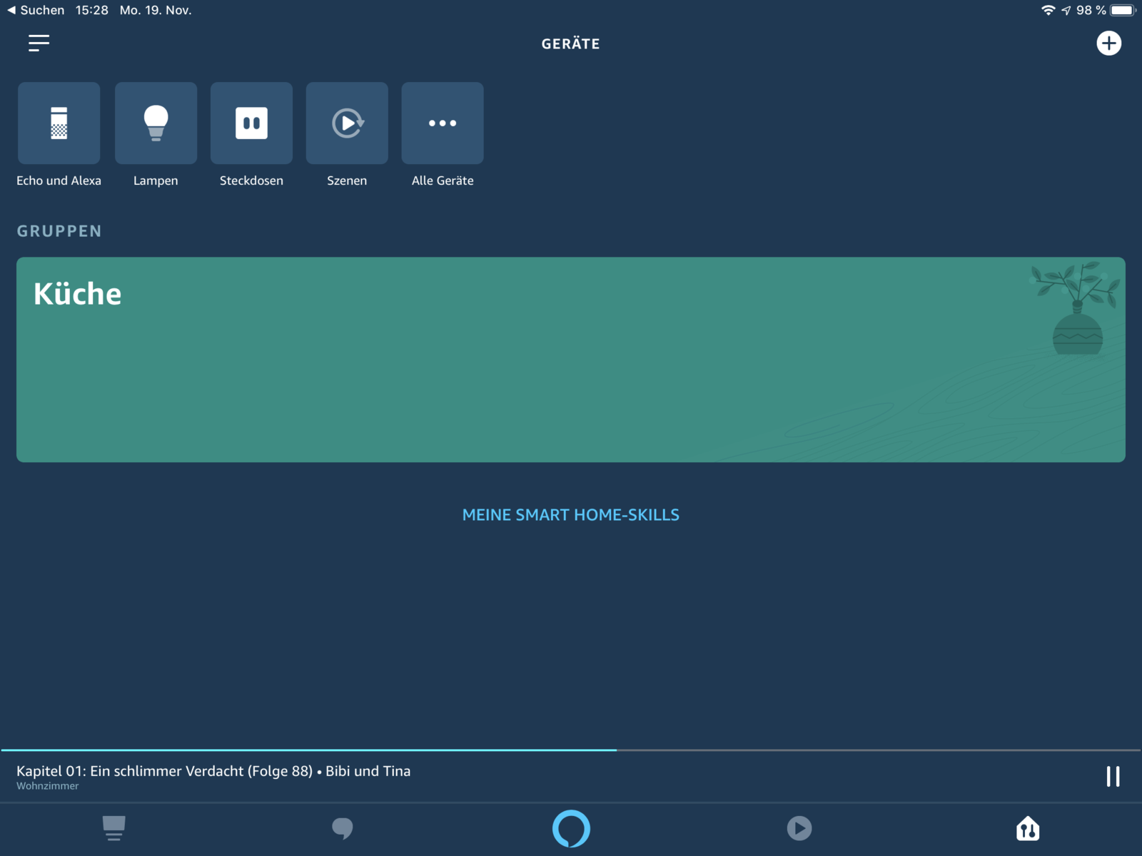Open Meine Smart Home-Skills link

(571, 515)
